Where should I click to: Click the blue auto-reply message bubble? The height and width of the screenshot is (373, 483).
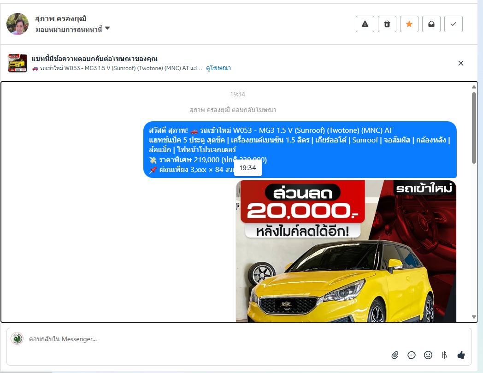pos(300,149)
